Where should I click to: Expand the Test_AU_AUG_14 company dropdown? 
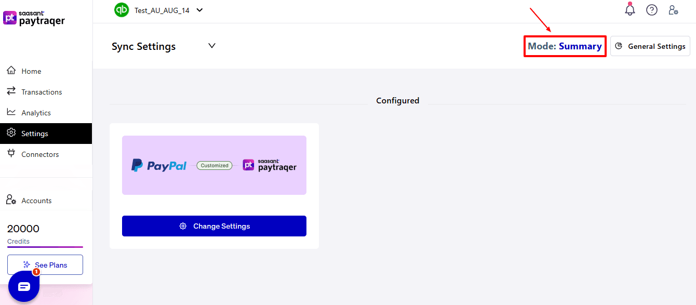[199, 10]
